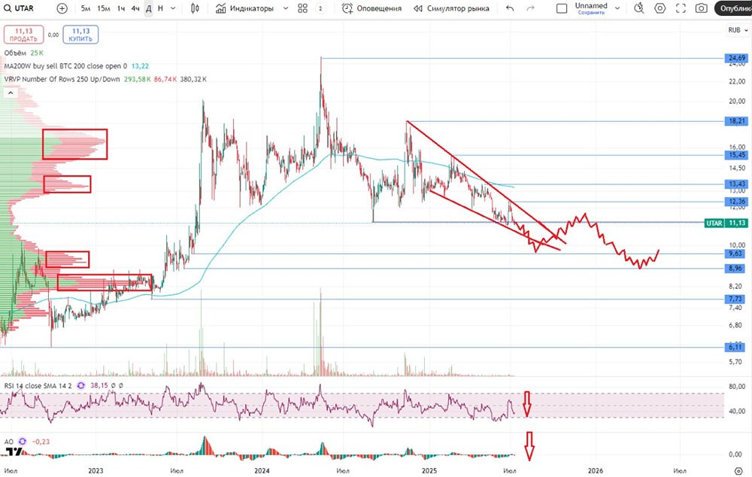Select the daily Д timeframe
The image size is (752, 477).
point(149,8)
